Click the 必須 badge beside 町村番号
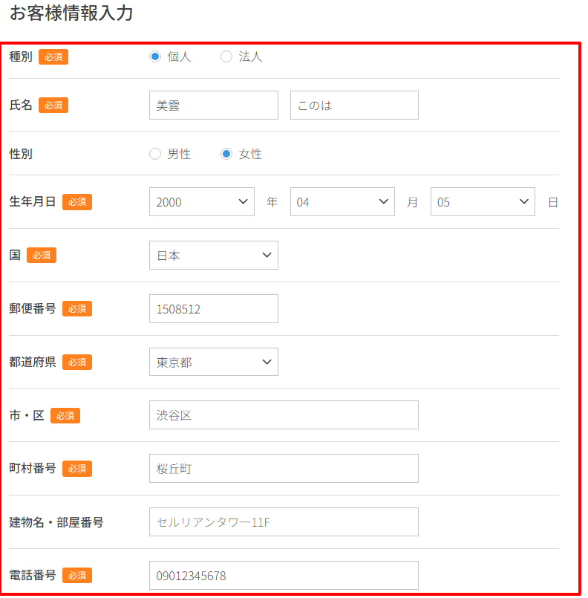 pos(77,468)
